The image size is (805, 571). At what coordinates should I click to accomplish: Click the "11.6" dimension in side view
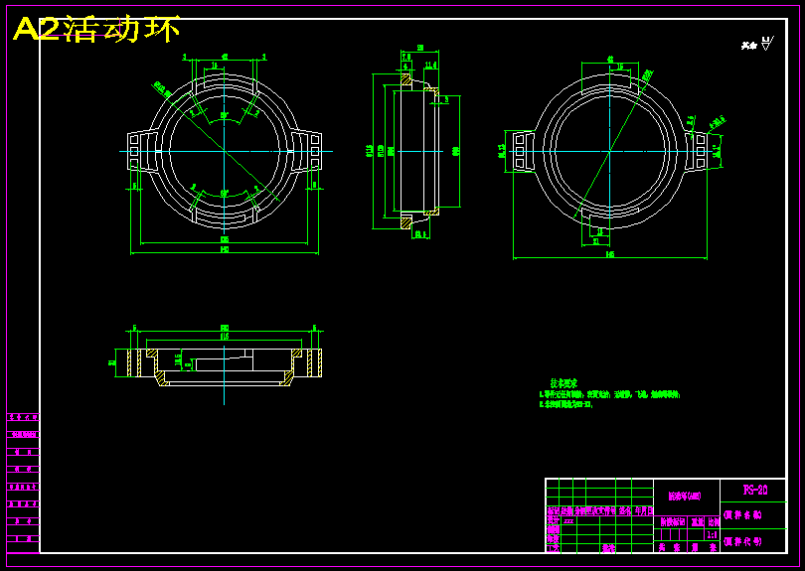(x=430, y=66)
